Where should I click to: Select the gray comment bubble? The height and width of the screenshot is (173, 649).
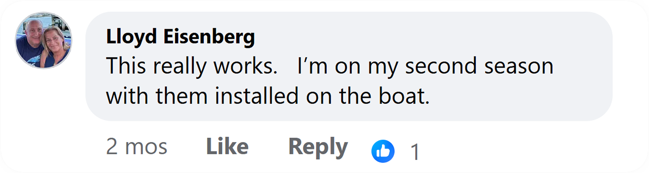[x=349, y=66]
